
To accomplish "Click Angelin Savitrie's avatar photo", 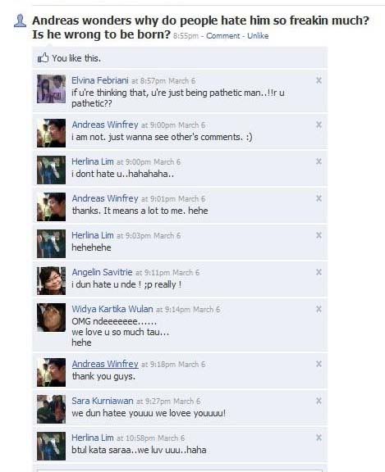I will tap(51, 280).
